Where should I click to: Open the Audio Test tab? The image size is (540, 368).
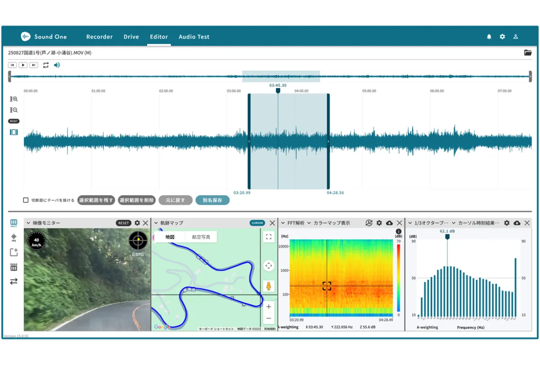[x=194, y=37]
